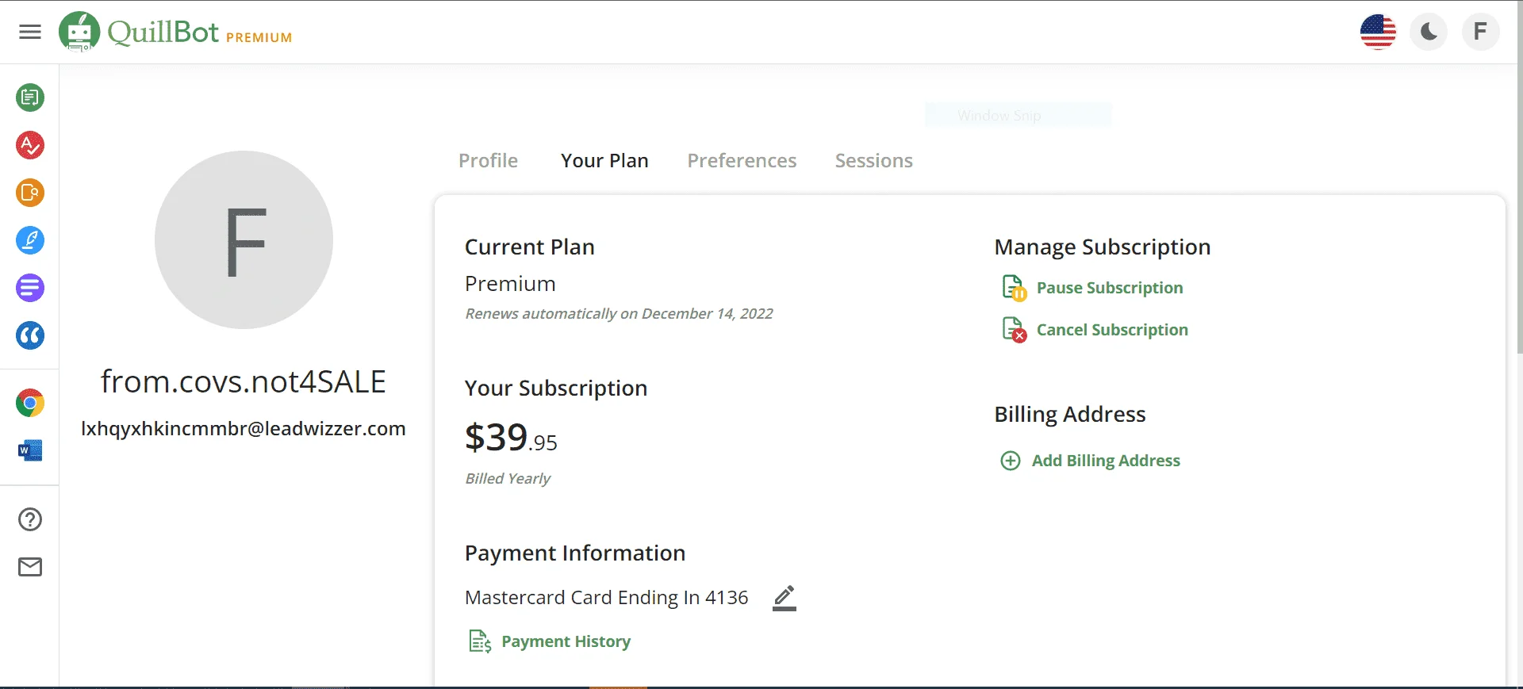This screenshot has width=1523, height=689.
Task: Open the Plagiarism Checker sidebar icon
Action: point(30,193)
